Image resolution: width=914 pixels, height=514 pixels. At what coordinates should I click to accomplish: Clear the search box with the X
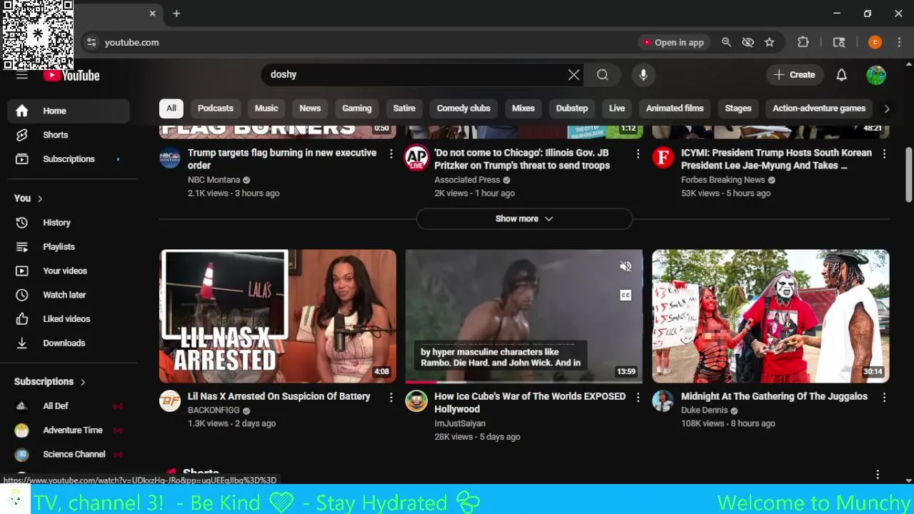tap(573, 74)
